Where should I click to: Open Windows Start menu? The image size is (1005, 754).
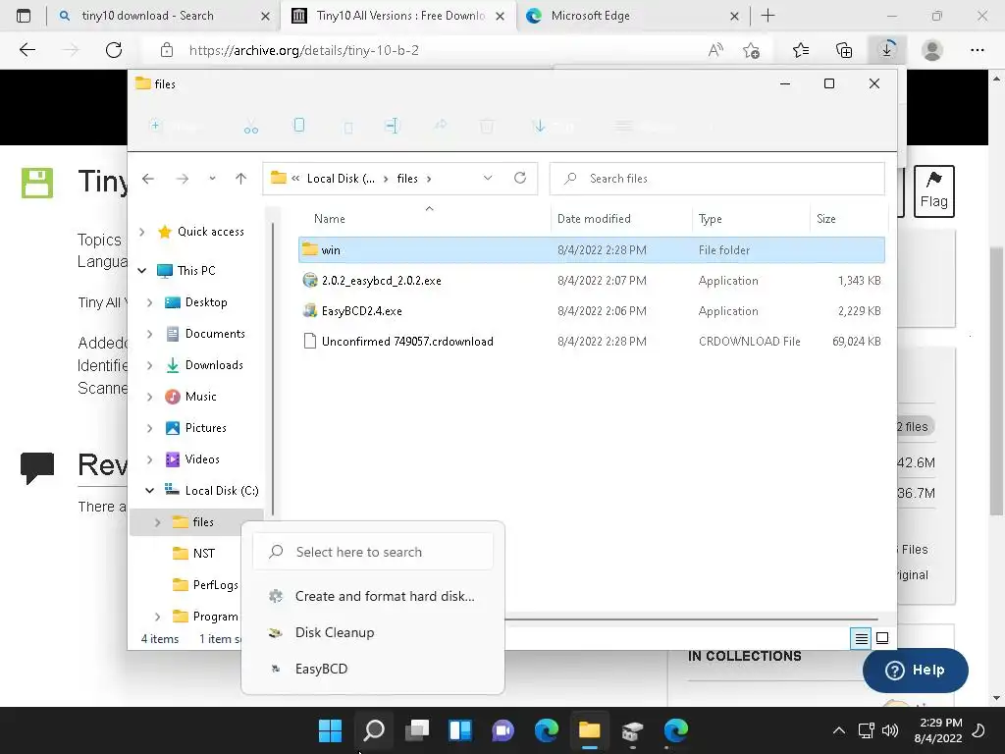point(330,730)
